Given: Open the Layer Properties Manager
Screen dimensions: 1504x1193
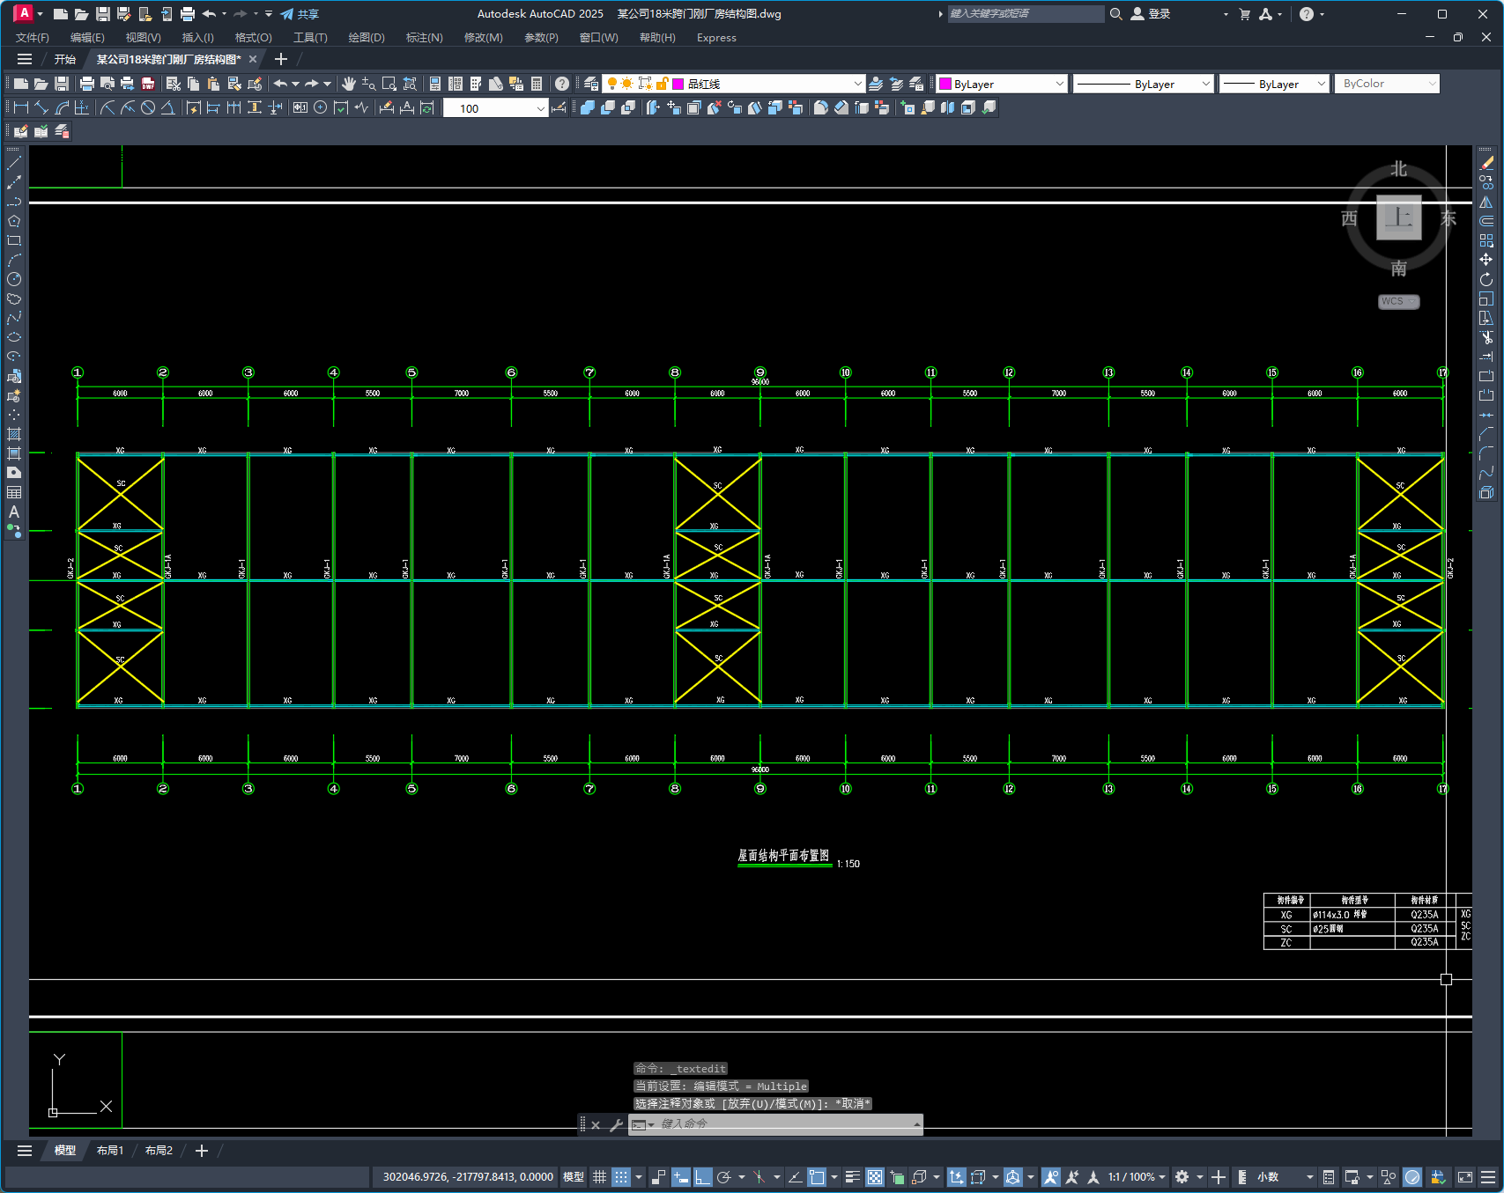Looking at the screenshot, I should point(591,84).
